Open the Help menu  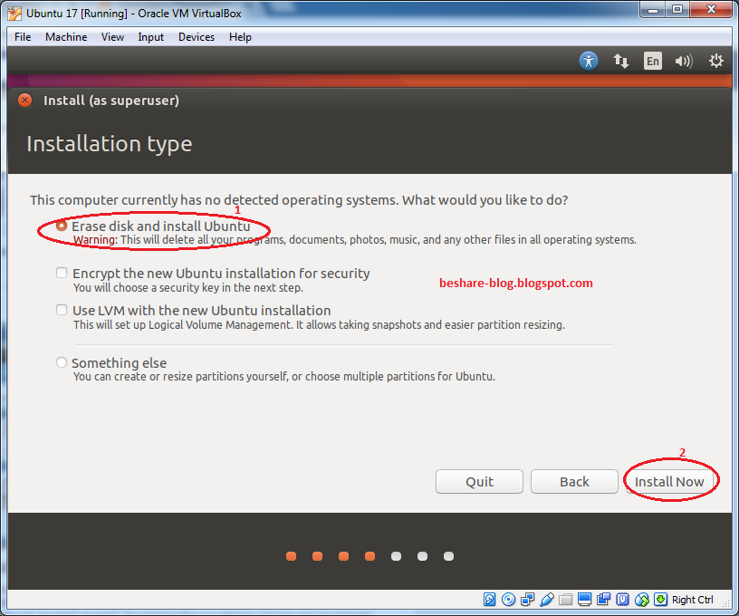(x=240, y=37)
